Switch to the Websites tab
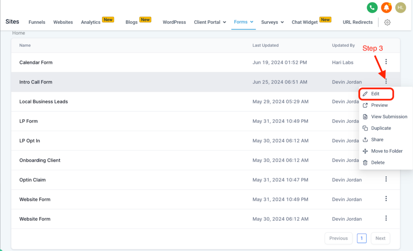Image resolution: width=413 pixels, height=251 pixels. tap(63, 22)
